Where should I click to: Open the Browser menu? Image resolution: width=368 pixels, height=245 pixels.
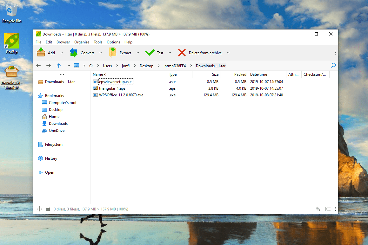point(63,42)
